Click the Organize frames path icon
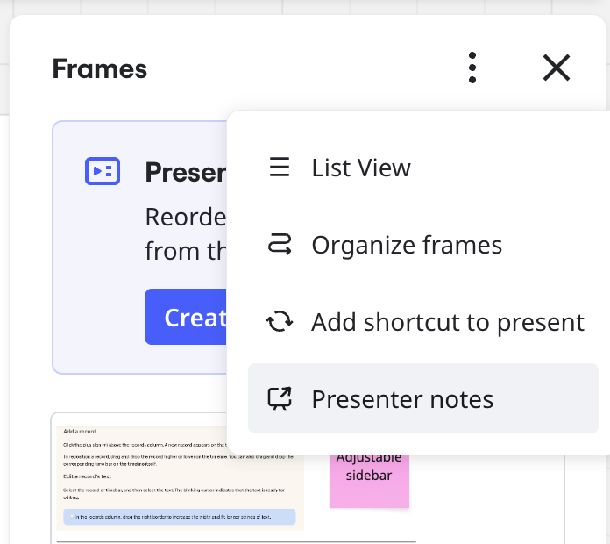This screenshot has width=610, height=544. [280, 245]
